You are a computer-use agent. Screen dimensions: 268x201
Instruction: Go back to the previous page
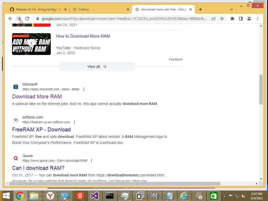[10, 19]
